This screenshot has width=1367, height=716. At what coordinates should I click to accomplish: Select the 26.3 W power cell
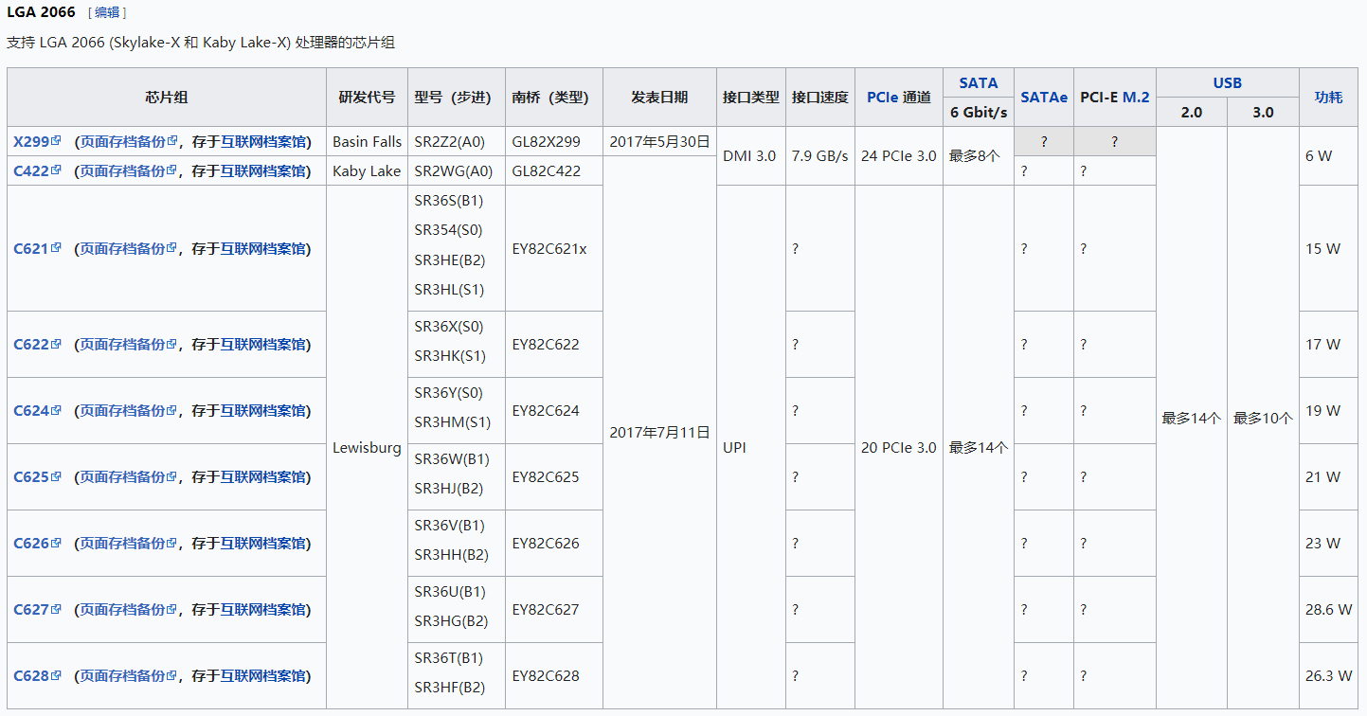coord(1330,675)
